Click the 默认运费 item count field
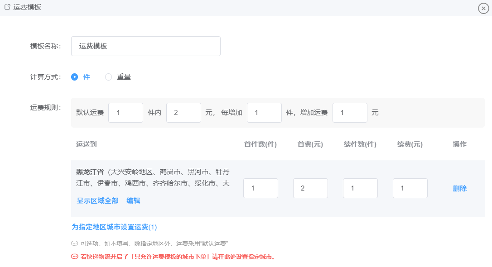 125,113
